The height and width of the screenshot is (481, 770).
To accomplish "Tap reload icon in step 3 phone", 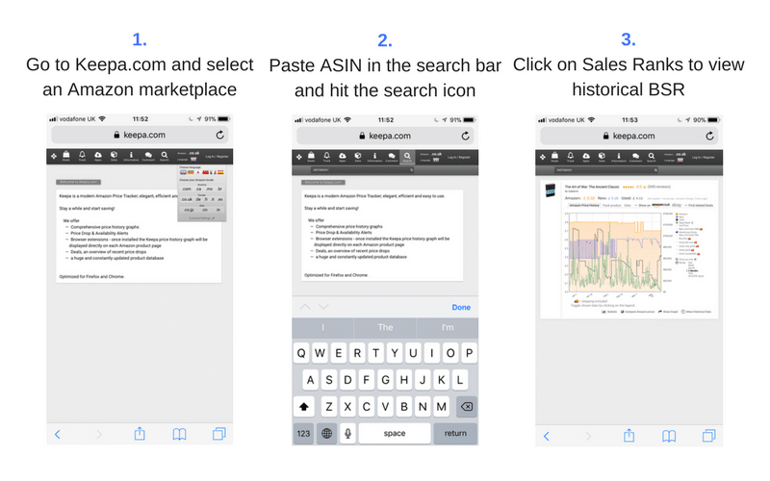I will [709, 136].
